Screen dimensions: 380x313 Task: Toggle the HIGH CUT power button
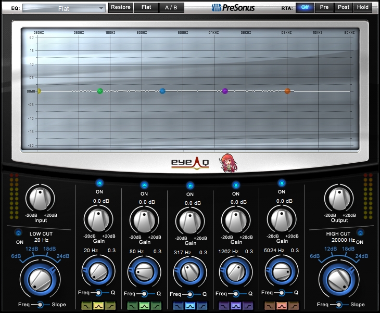coord(360,233)
